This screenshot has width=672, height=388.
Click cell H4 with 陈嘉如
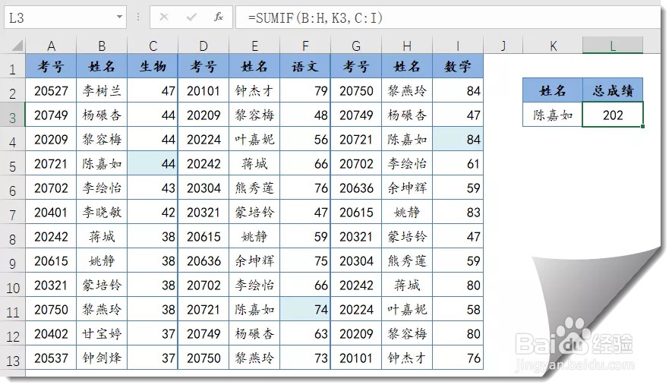pyautogui.click(x=407, y=139)
